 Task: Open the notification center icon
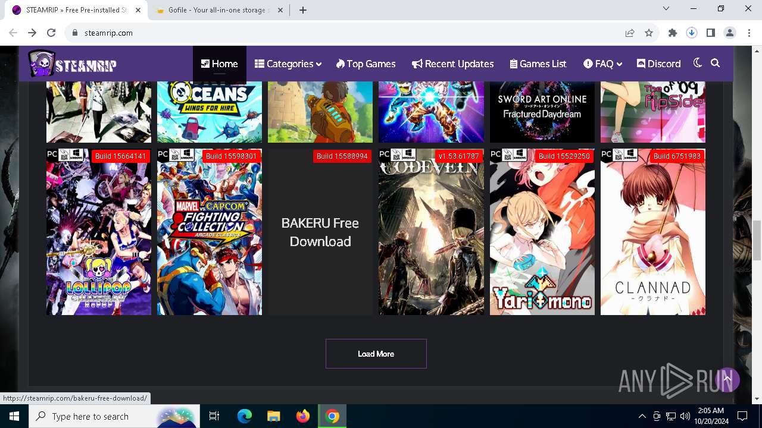point(742,416)
